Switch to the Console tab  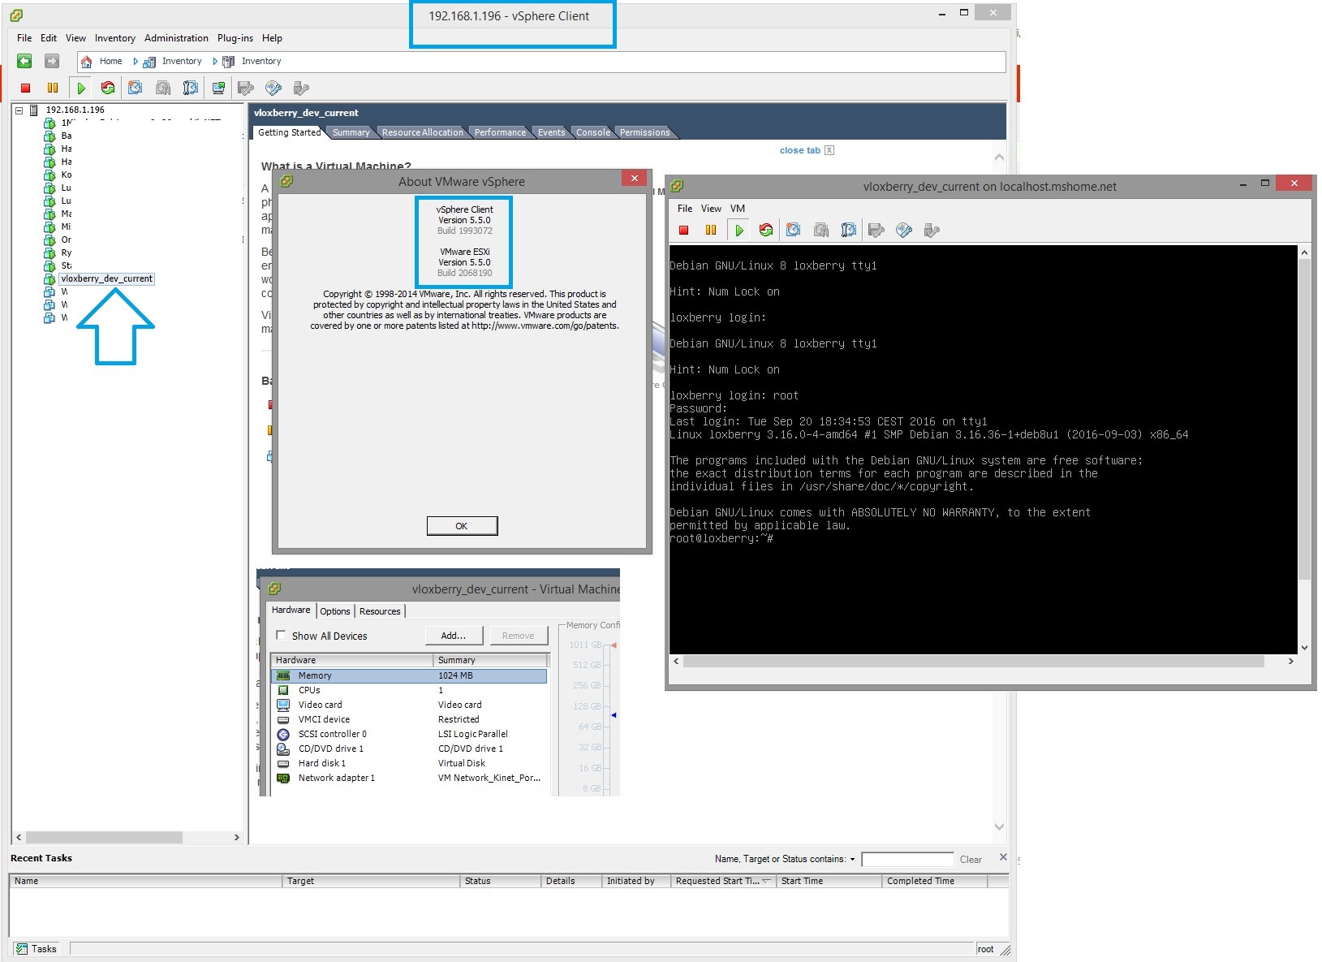[593, 132]
